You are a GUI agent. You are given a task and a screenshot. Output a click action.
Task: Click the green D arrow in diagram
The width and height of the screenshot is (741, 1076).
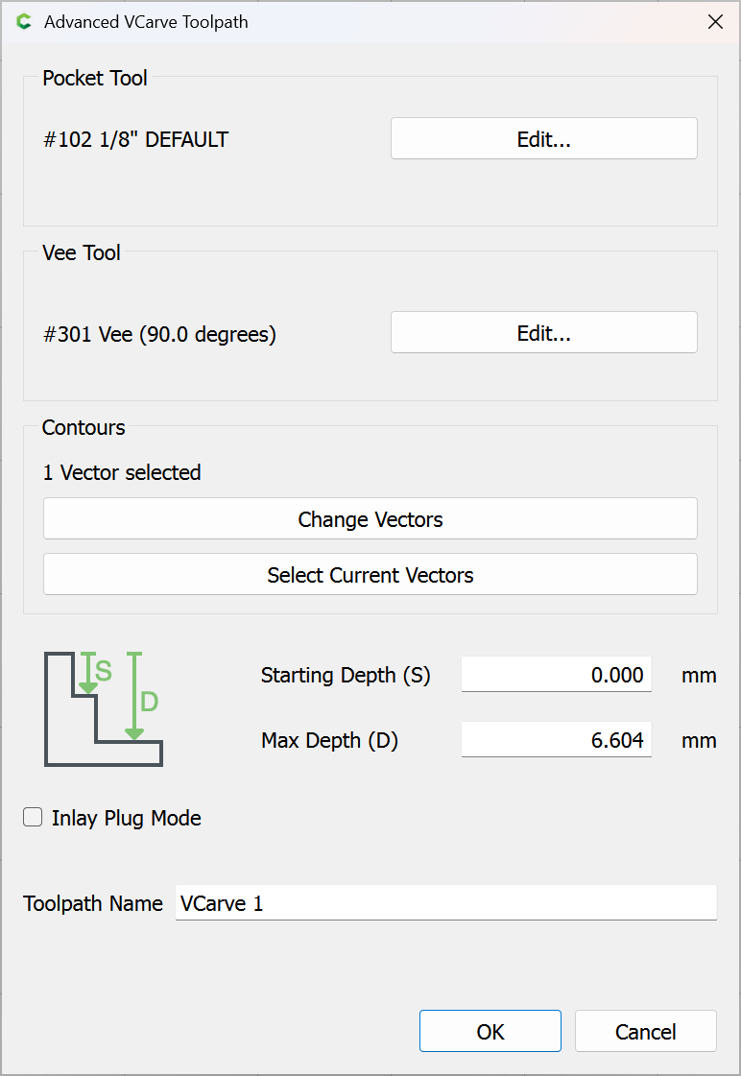[x=134, y=697]
